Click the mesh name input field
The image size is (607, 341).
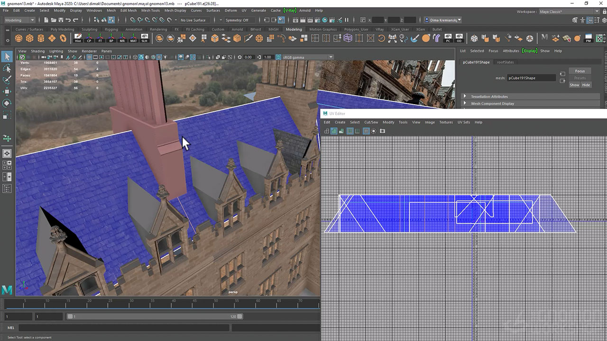[531, 78]
